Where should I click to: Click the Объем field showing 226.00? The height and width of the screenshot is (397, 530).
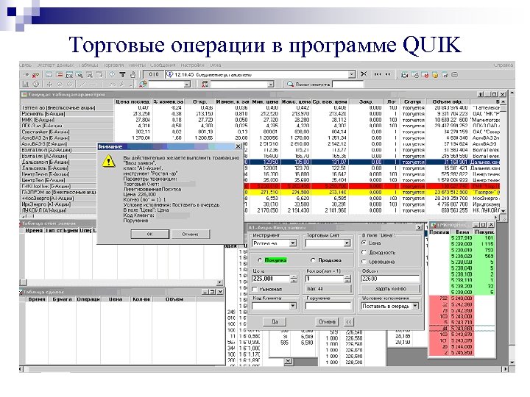[390, 279]
